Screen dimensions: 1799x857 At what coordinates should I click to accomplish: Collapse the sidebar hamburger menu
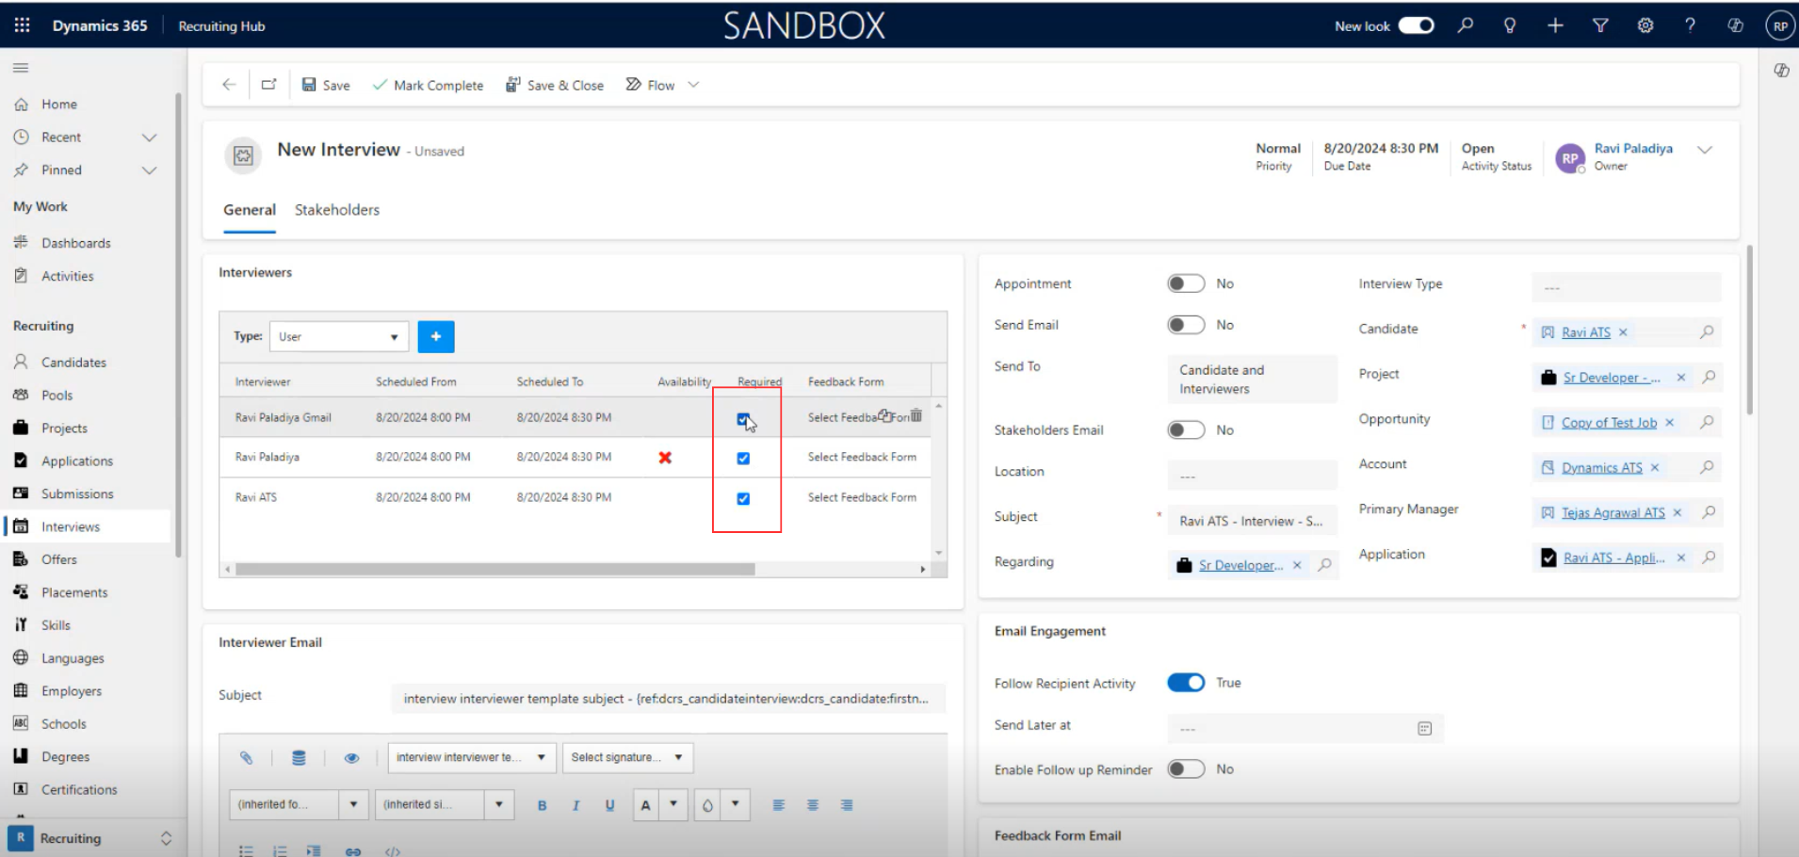click(x=21, y=68)
